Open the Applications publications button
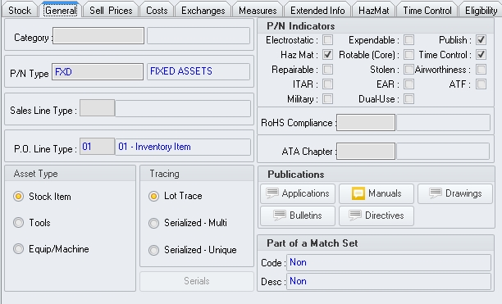The width and height of the screenshot is (502, 304). [x=298, y=193]
